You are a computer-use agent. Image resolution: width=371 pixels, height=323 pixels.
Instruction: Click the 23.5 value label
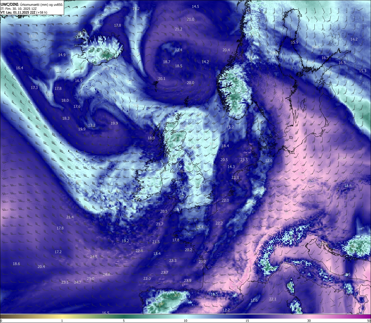(244, 160)
